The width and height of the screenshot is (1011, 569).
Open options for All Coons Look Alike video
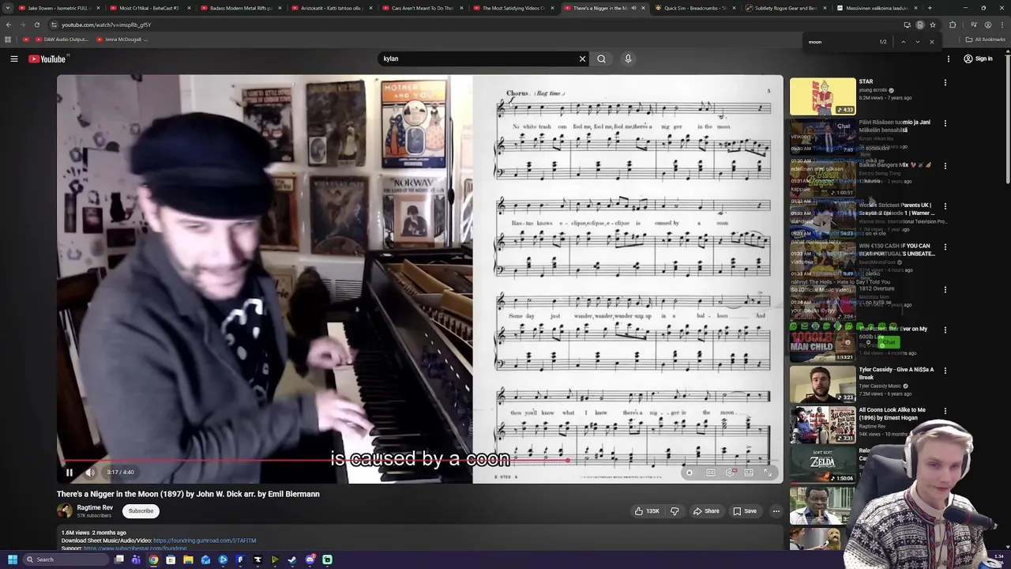pos(945,413)
